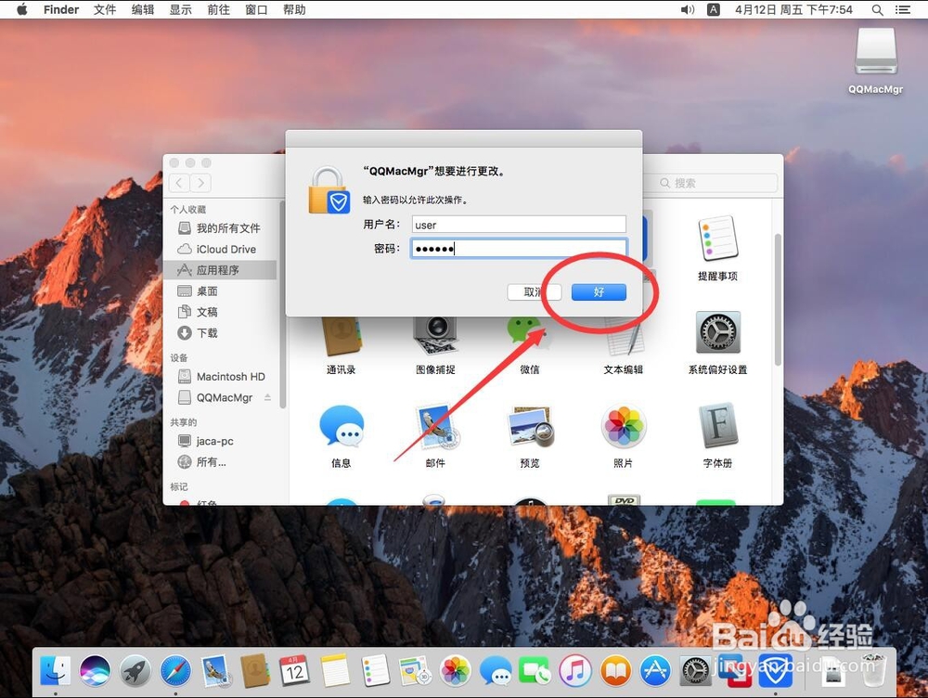Eject QQMacMgr volume in Finder sidebar
Viewport: 928px width, 698px height.
[267, 397]
